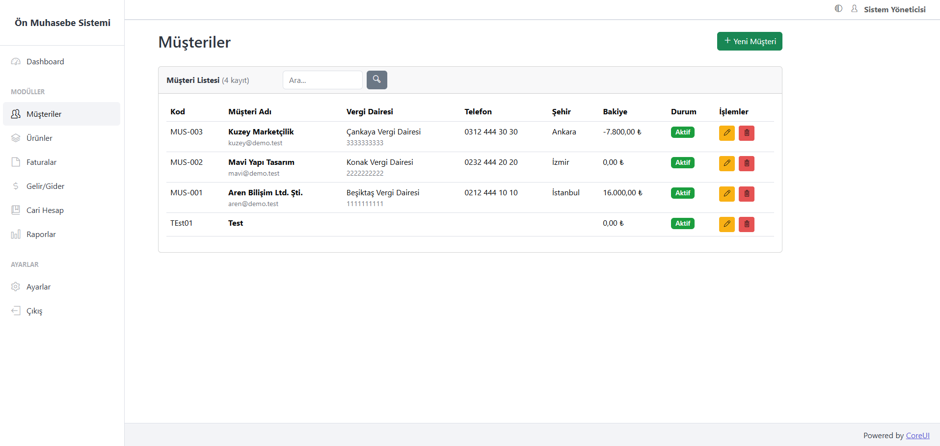The image size is (940, 446).
Task: Delete customer Mavi Yapı Tasarım
Action: (x=747, y=163)
